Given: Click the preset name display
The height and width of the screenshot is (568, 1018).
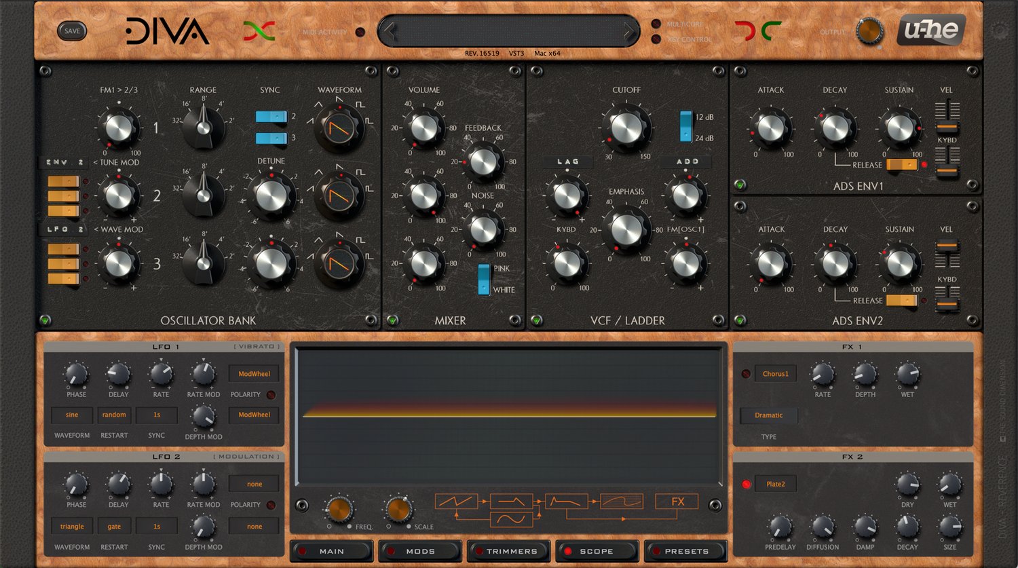Looking at the screenshot, I should click(509, 31).
